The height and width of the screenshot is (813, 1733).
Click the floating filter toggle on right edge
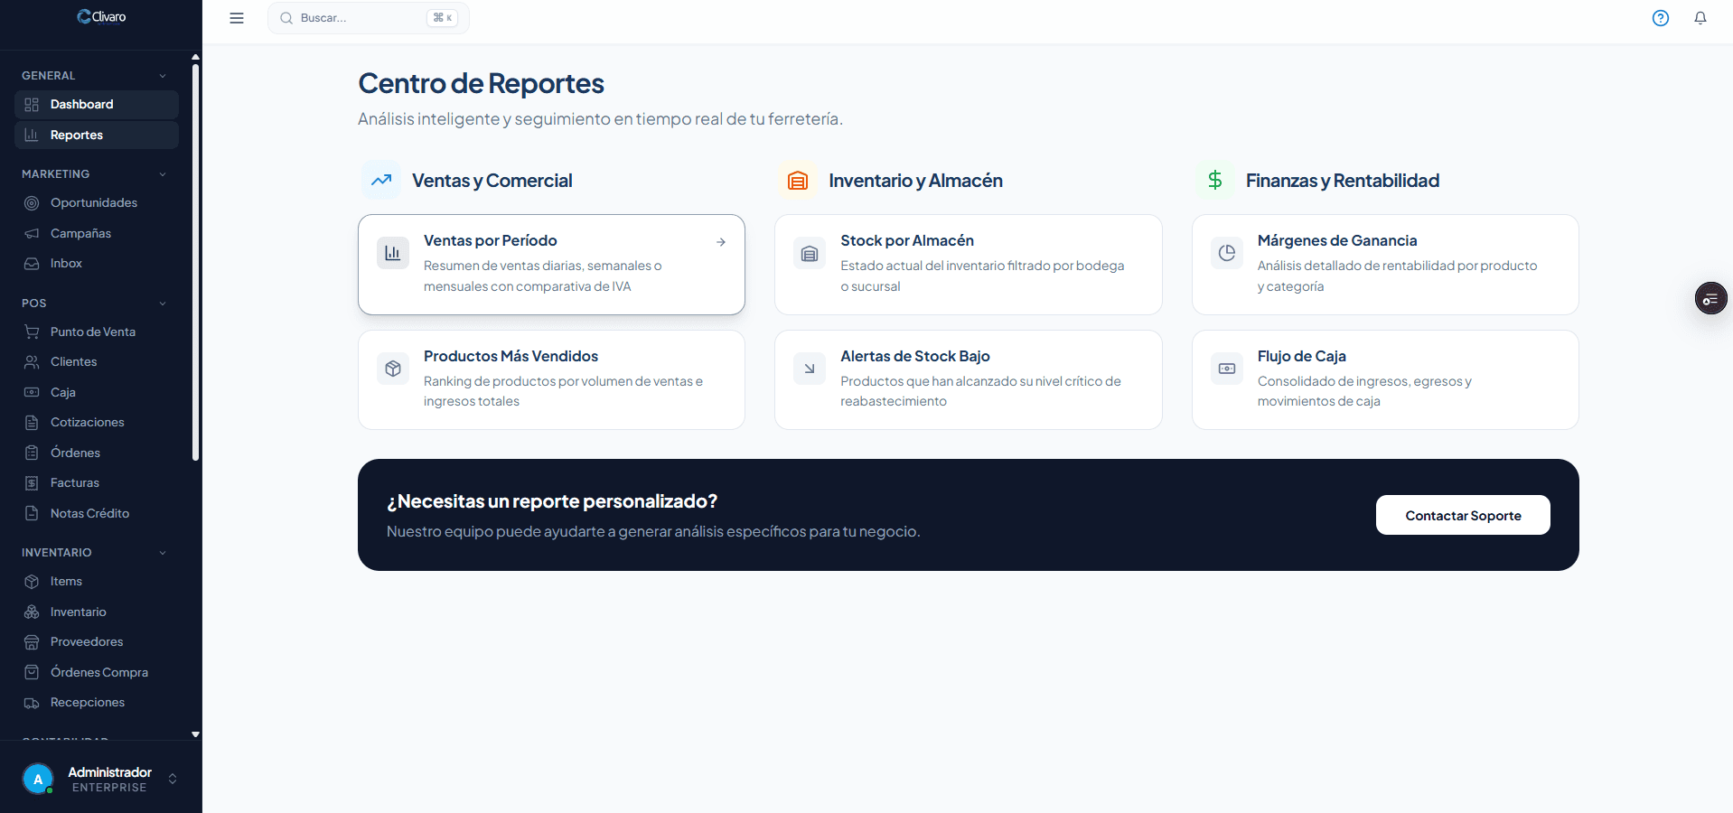(x=1710, y=298)
